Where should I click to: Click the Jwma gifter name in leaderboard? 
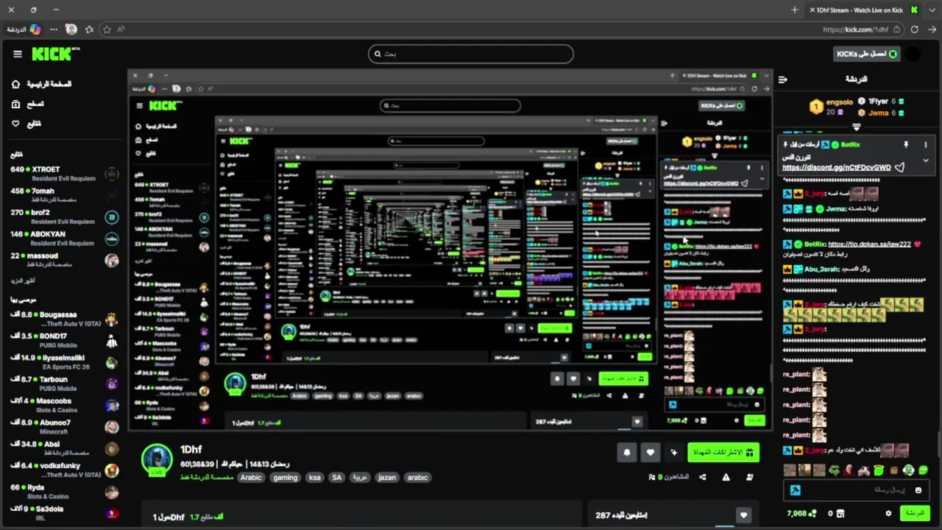878,113
